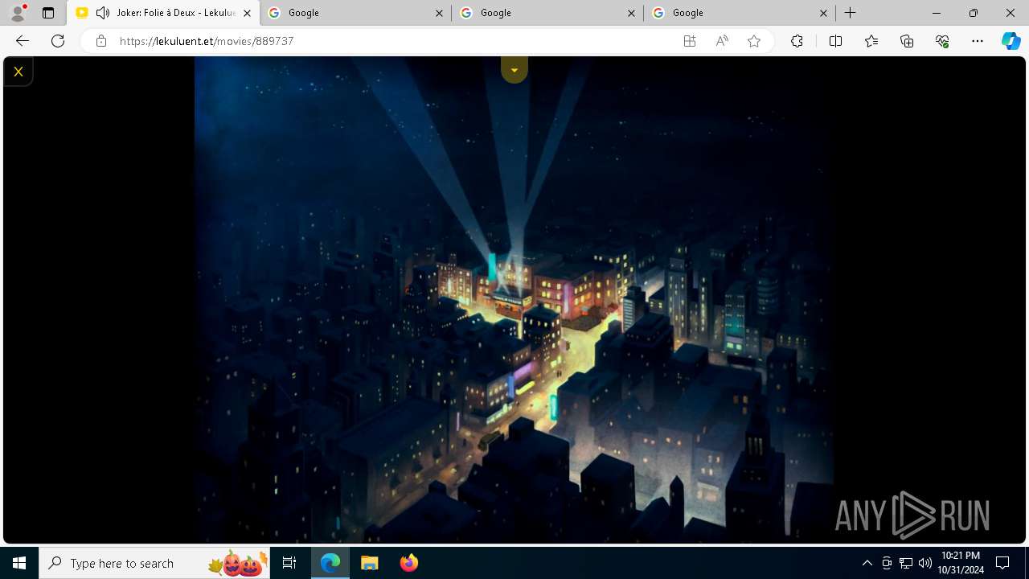Viewport: 1029px width, 579px height.
Task: Close the Joker: Folie à Deux tab
Action: [x=247, y=13]
